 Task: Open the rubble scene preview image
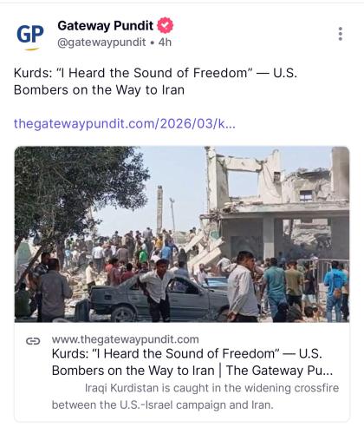point(182,234)
